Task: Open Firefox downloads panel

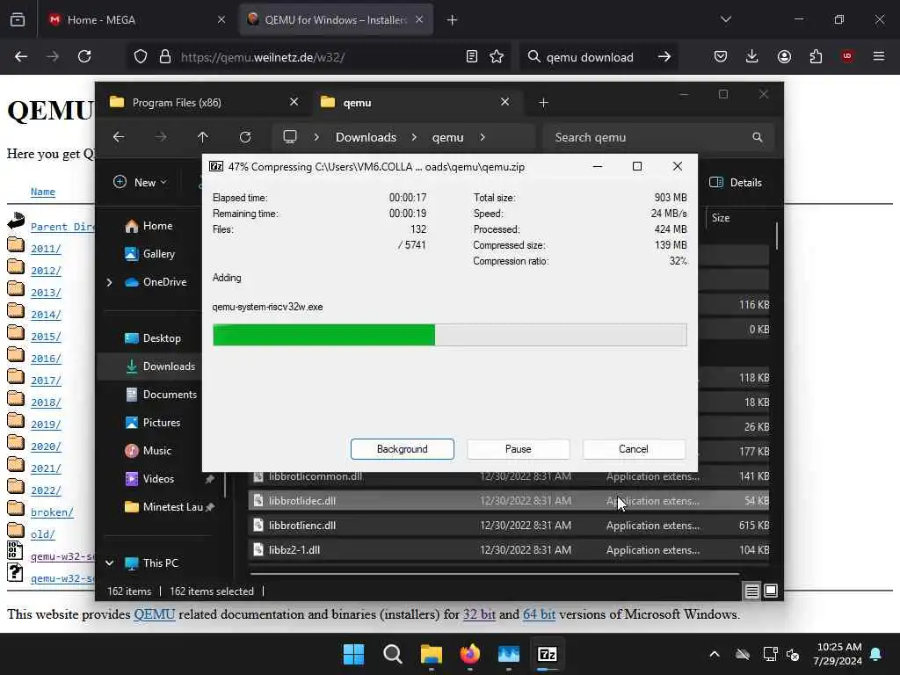Action: tap(752, 56)
